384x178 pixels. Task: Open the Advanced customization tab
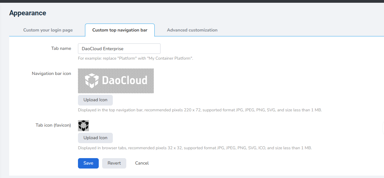point(192,30)
